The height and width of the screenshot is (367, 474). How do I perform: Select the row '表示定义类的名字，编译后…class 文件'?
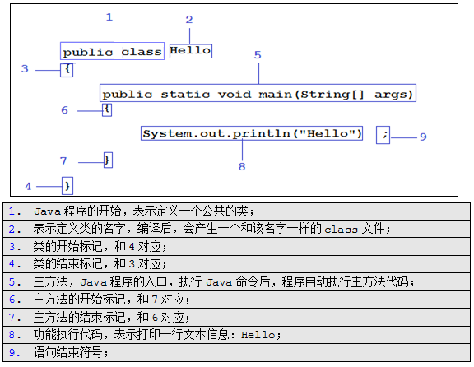[x=237, y=229]
